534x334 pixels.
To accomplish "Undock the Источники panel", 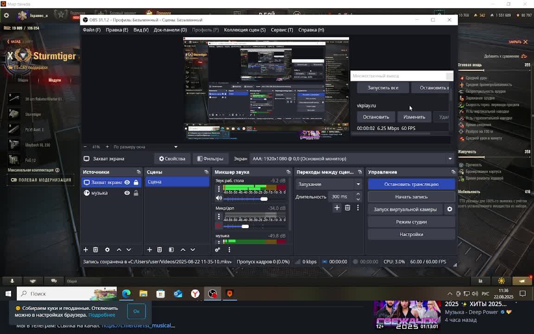I will [139, 172].
